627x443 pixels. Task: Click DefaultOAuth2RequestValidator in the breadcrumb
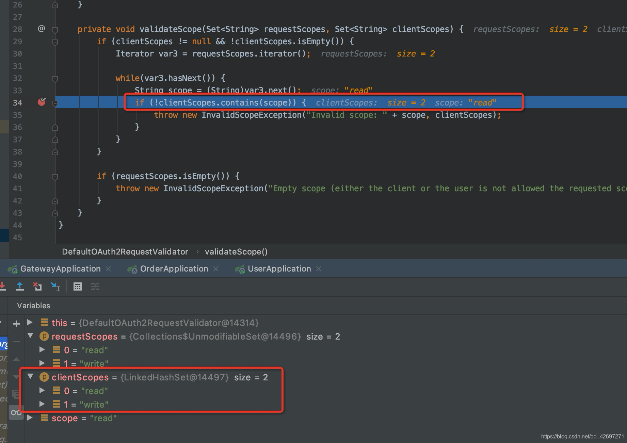[x=125, y=252]
